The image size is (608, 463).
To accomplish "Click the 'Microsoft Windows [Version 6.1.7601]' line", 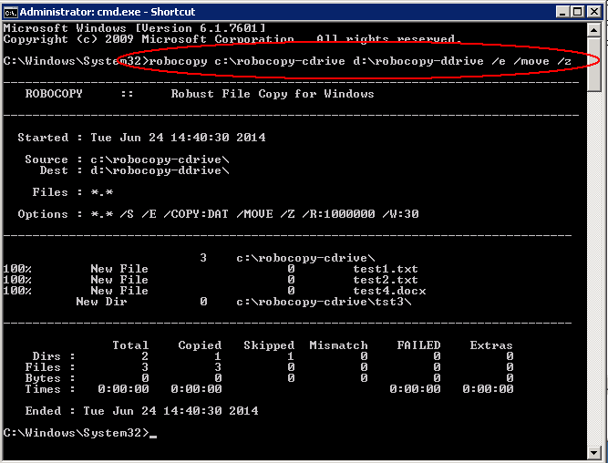I will 135,28.
